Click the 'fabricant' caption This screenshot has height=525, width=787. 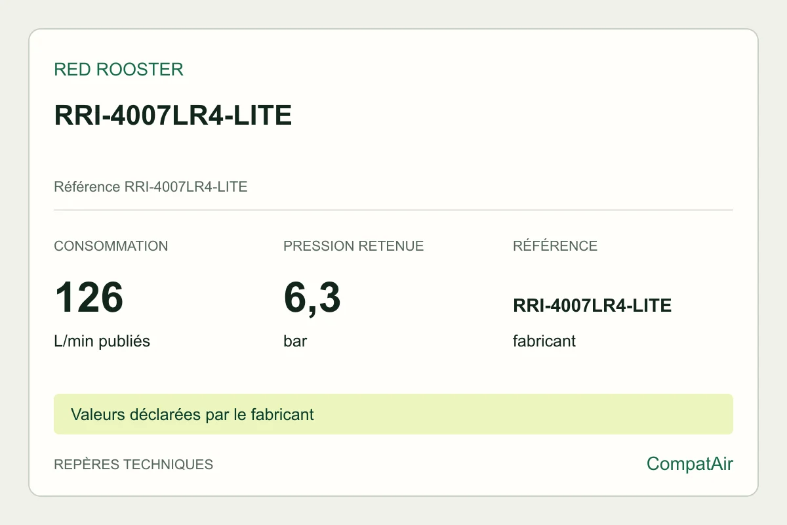[x=544, y=342]
